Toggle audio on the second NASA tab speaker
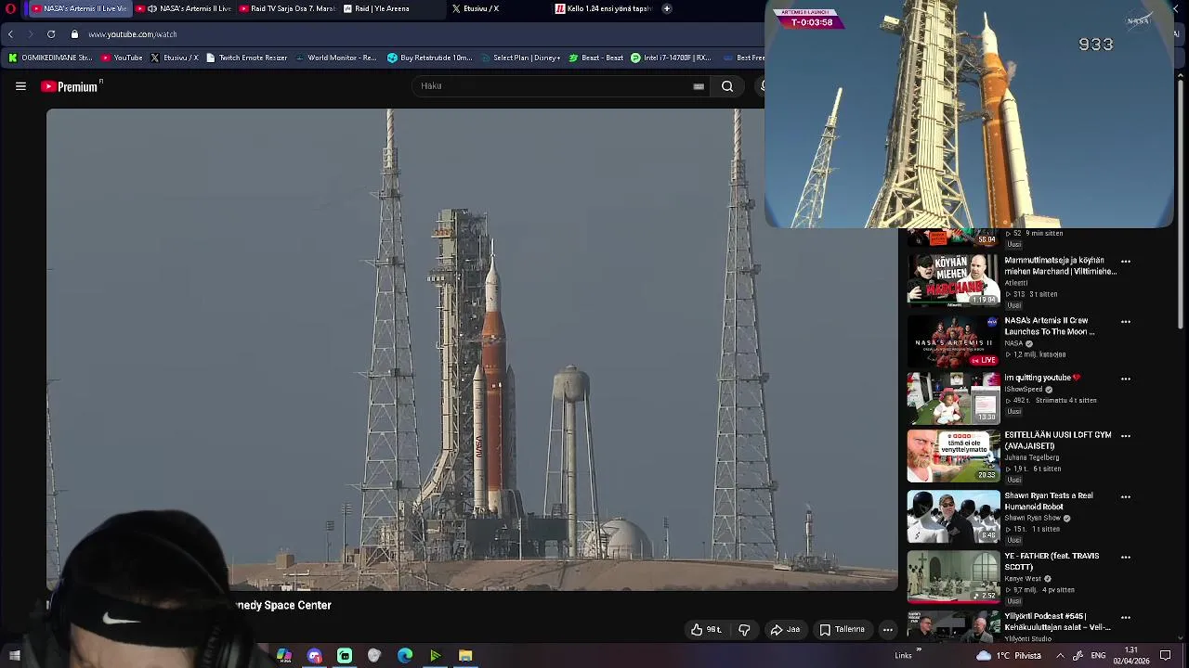Screen dimensions: 1189x668 152,9
